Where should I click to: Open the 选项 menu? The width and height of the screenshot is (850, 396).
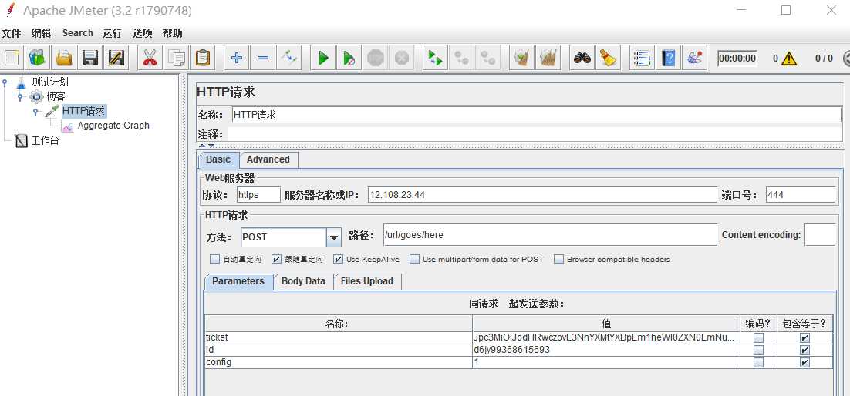[143, 33]
